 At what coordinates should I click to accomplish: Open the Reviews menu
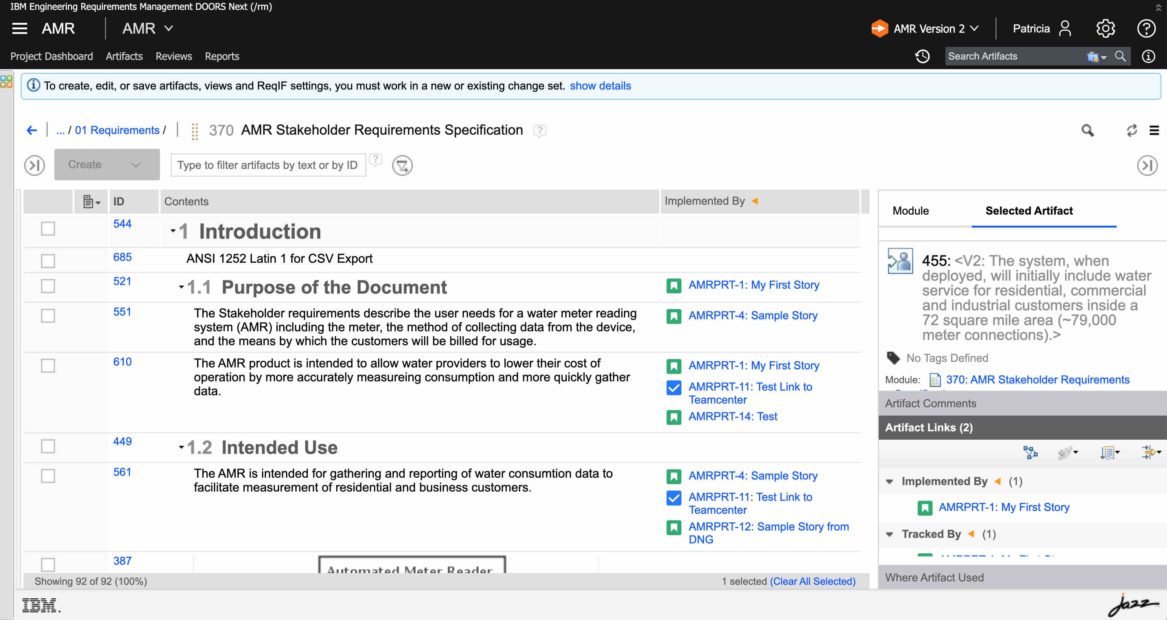pyautogui.click(x=174, y=56)
